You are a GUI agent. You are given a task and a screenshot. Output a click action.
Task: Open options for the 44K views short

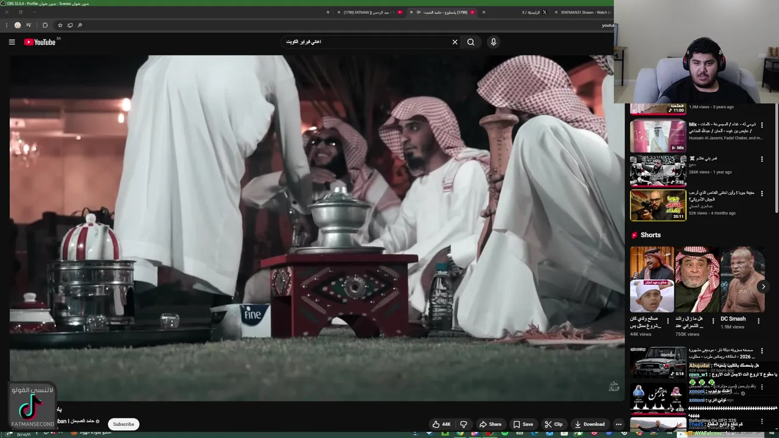tap(668, 321)
